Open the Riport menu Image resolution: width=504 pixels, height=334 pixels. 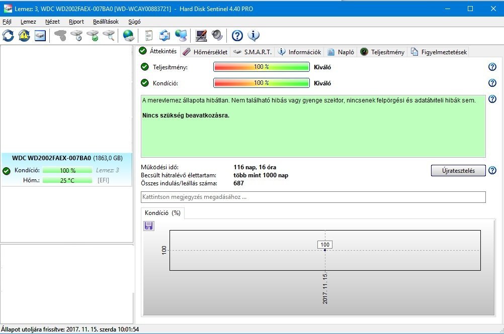pos(76,22)
